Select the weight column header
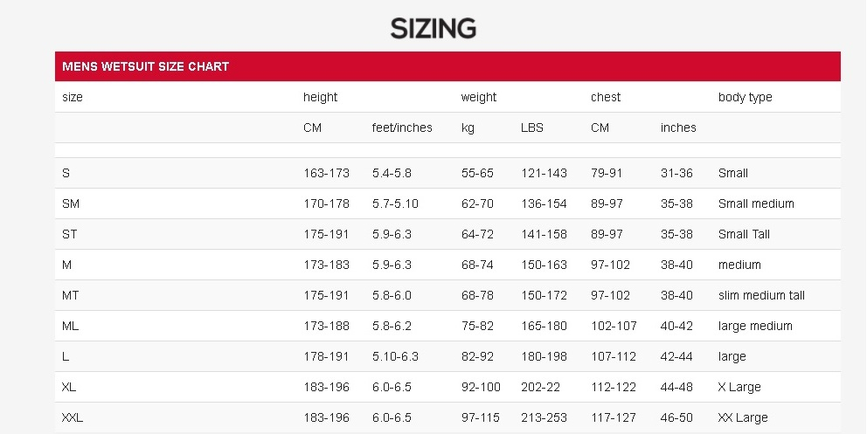The width and height of the screenshot is (867, 434). coord(479,97)
